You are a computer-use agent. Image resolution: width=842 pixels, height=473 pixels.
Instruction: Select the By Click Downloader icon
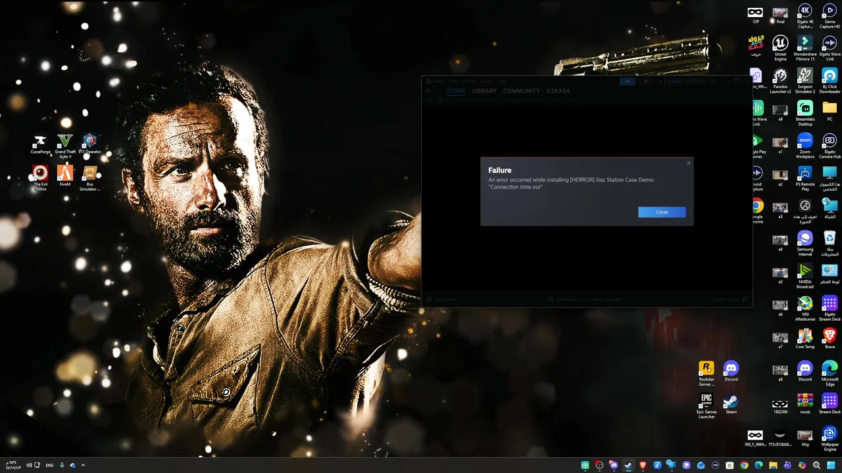pyautogui.click(x=830, y=81)
